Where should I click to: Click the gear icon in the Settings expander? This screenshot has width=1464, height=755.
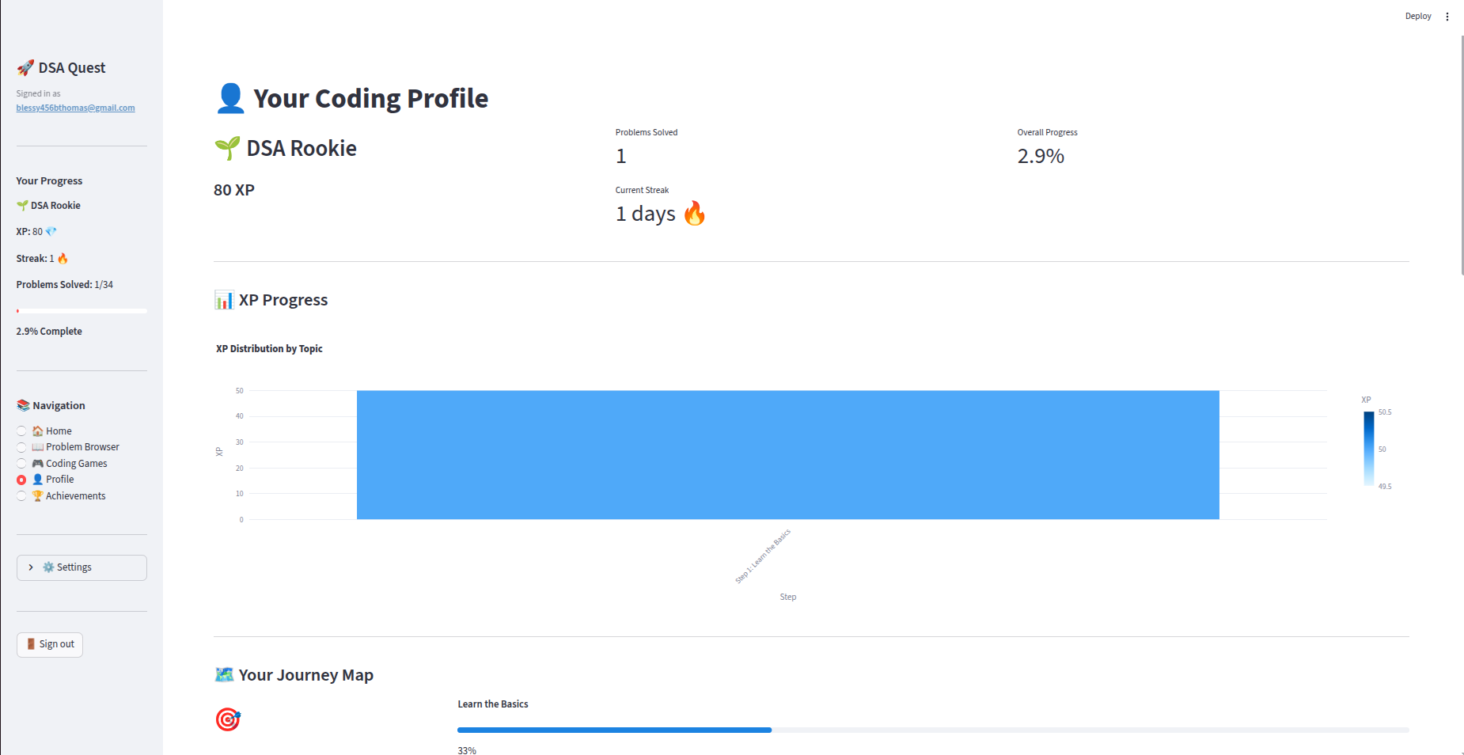pos(48,567)
